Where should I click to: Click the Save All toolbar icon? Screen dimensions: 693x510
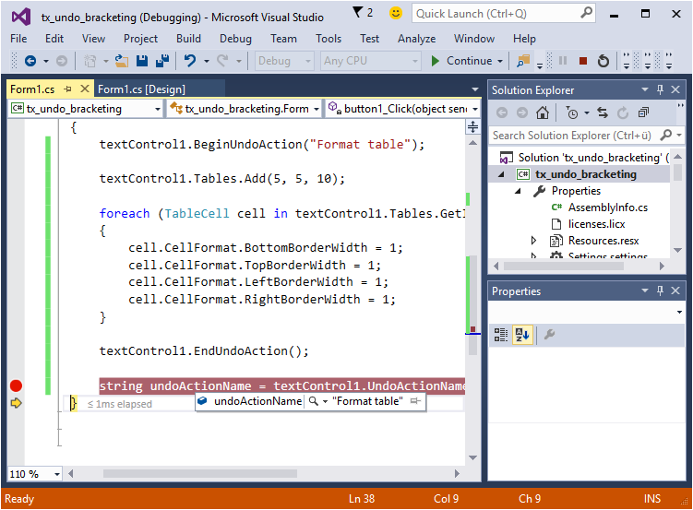click(x=162, y=61)
